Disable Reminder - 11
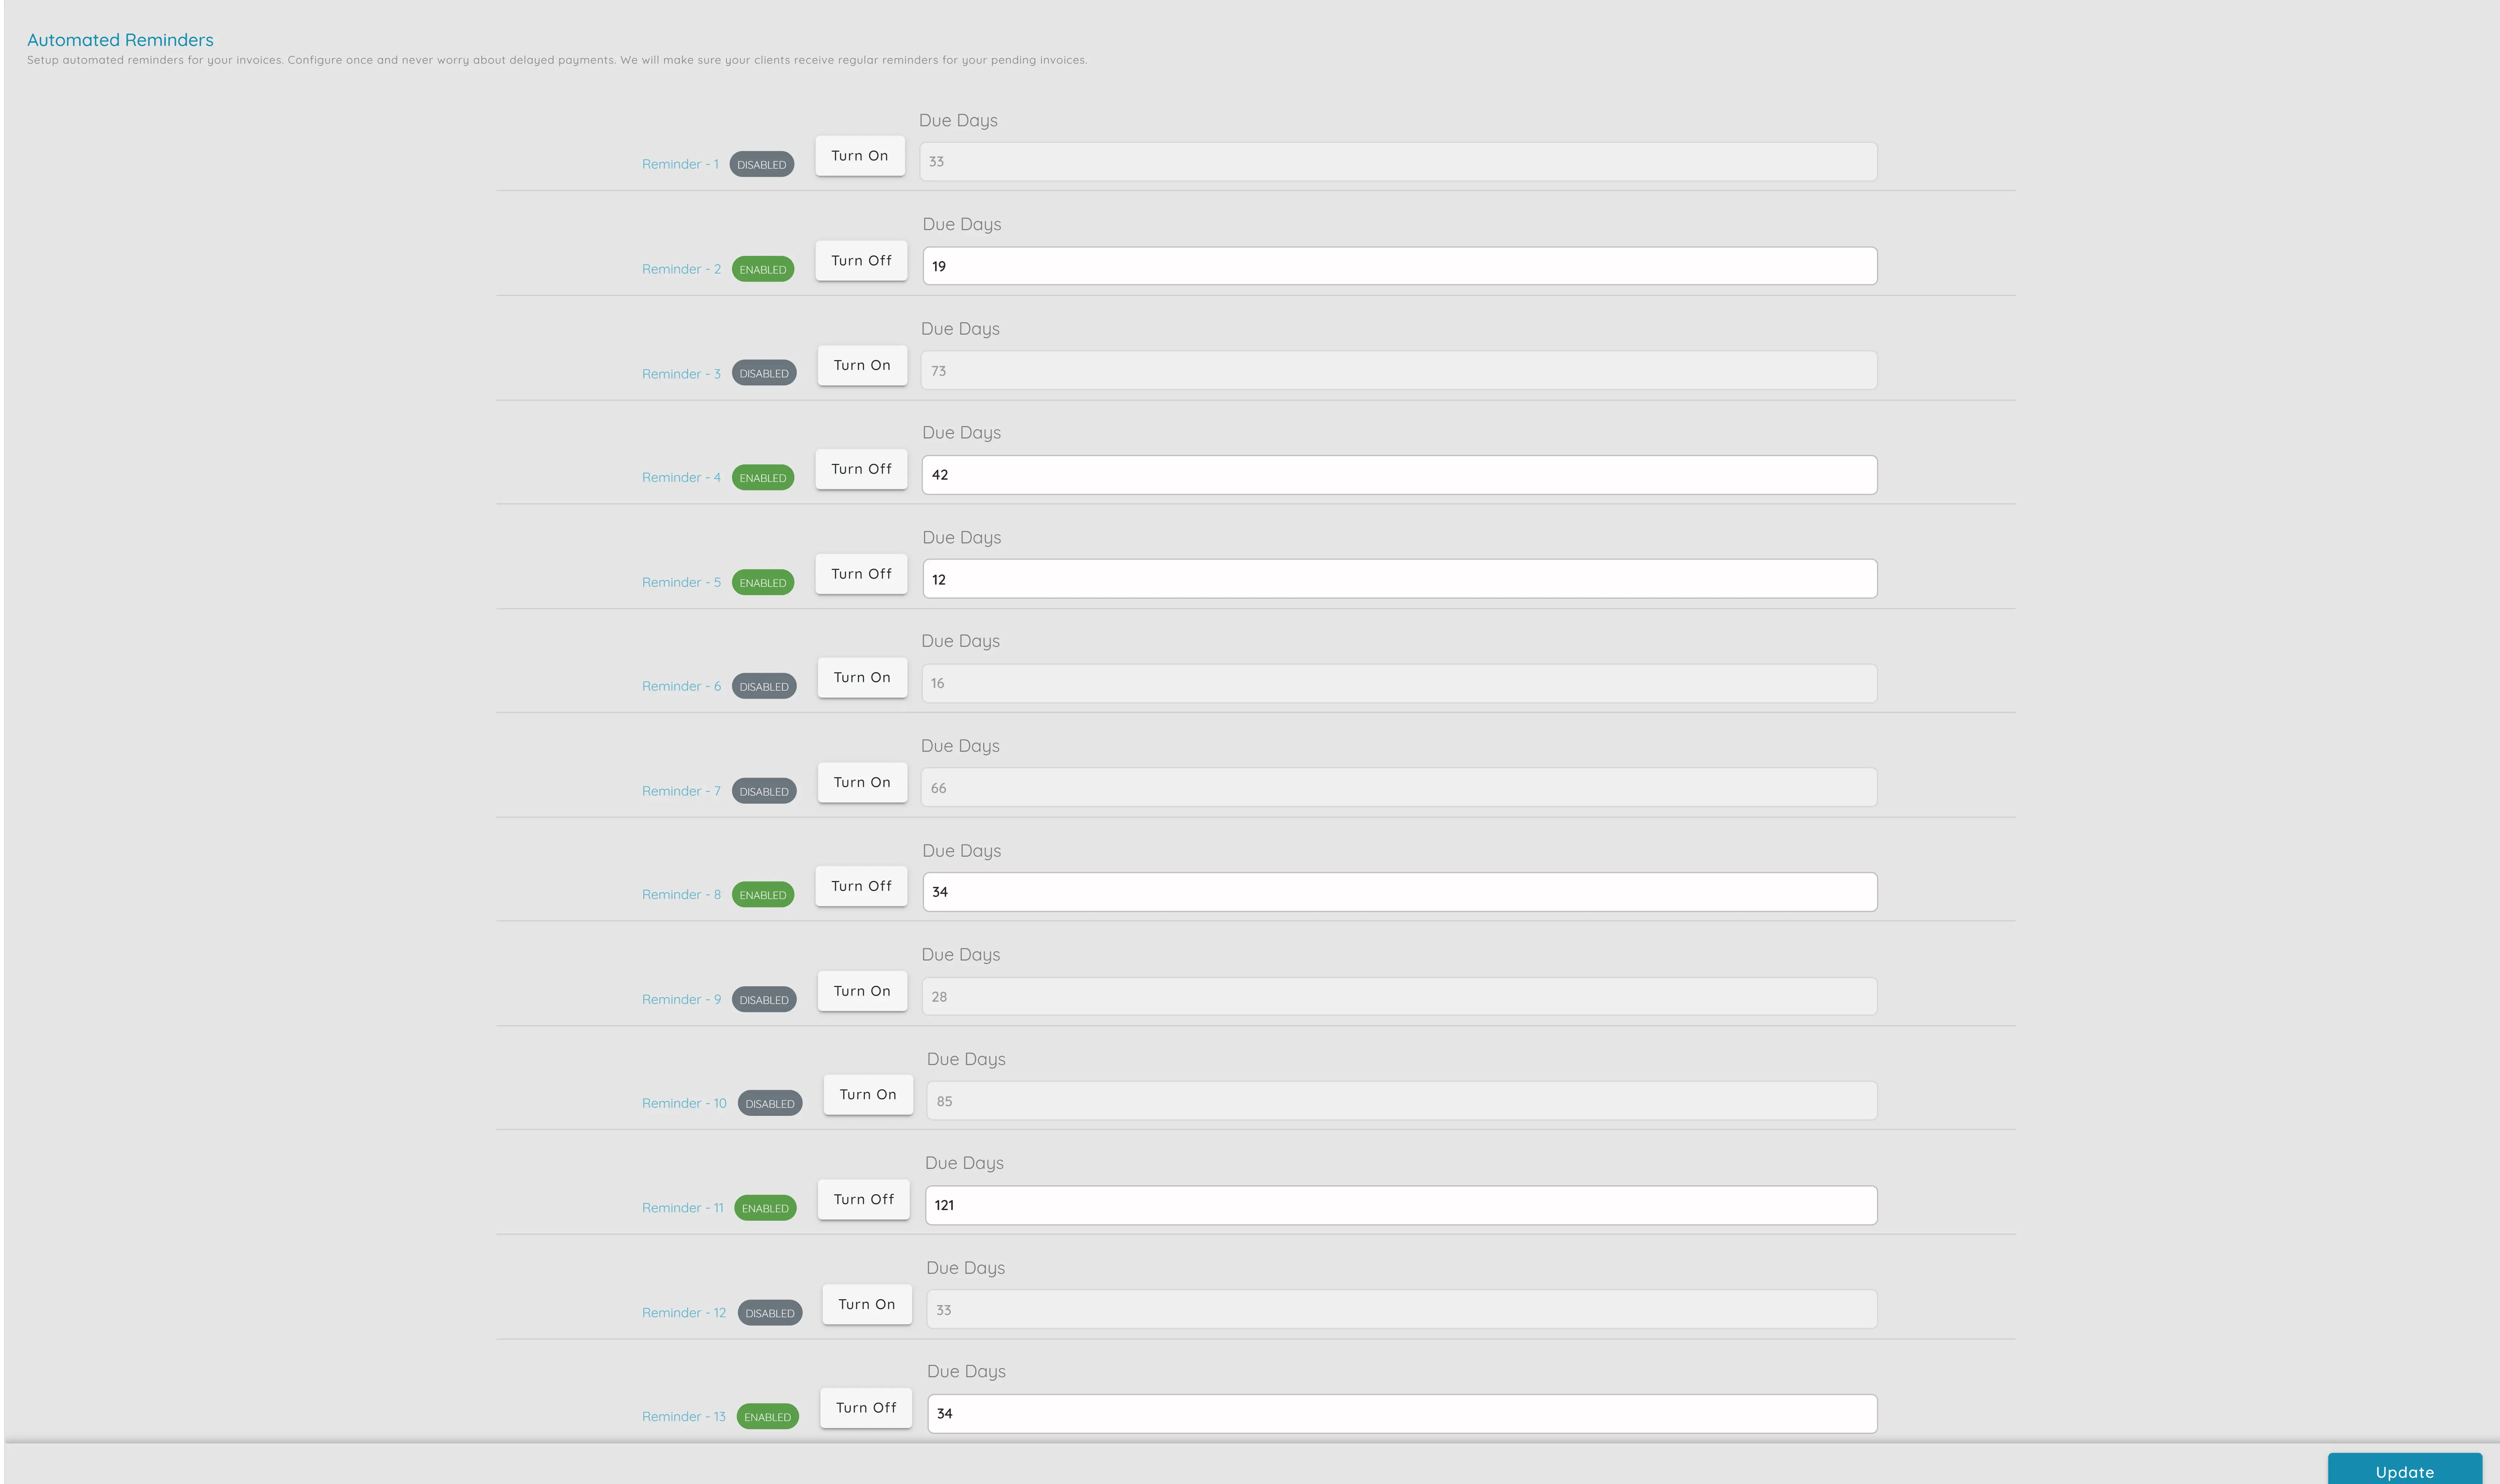2500x1484 pixels. (863, 1199)
